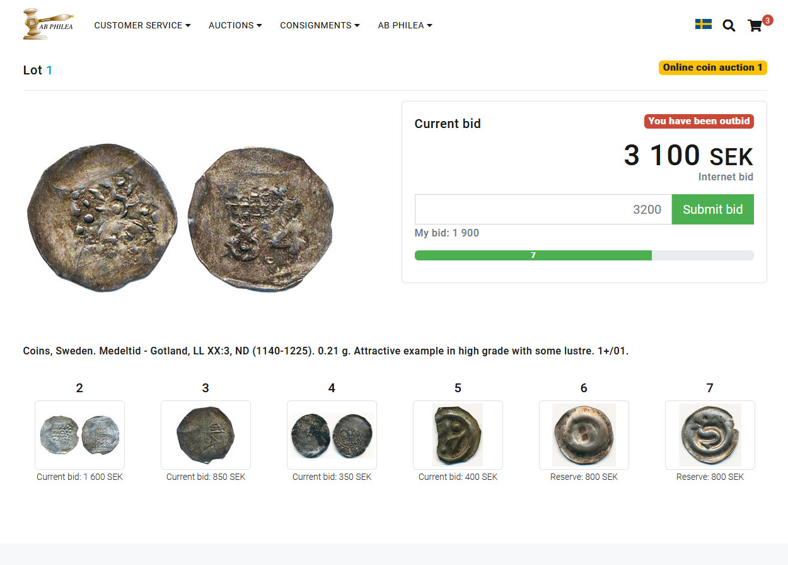
Task: Click the green bid progress bar
Action: point(533,255)
